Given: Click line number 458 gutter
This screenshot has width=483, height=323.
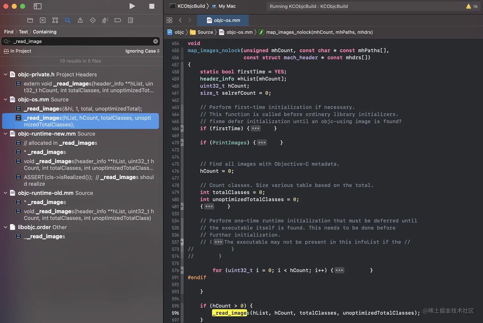Looking at the screenshot, I should pos(175,72).
